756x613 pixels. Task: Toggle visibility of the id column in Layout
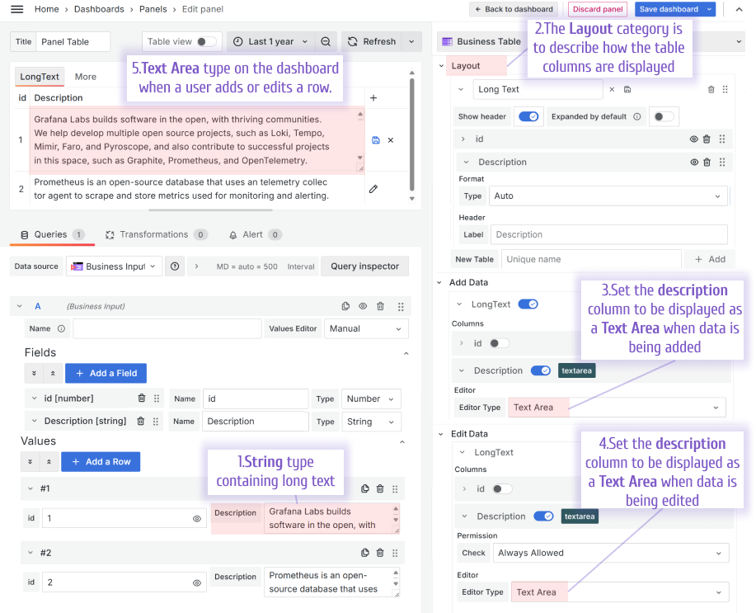(x=693, y=139)
